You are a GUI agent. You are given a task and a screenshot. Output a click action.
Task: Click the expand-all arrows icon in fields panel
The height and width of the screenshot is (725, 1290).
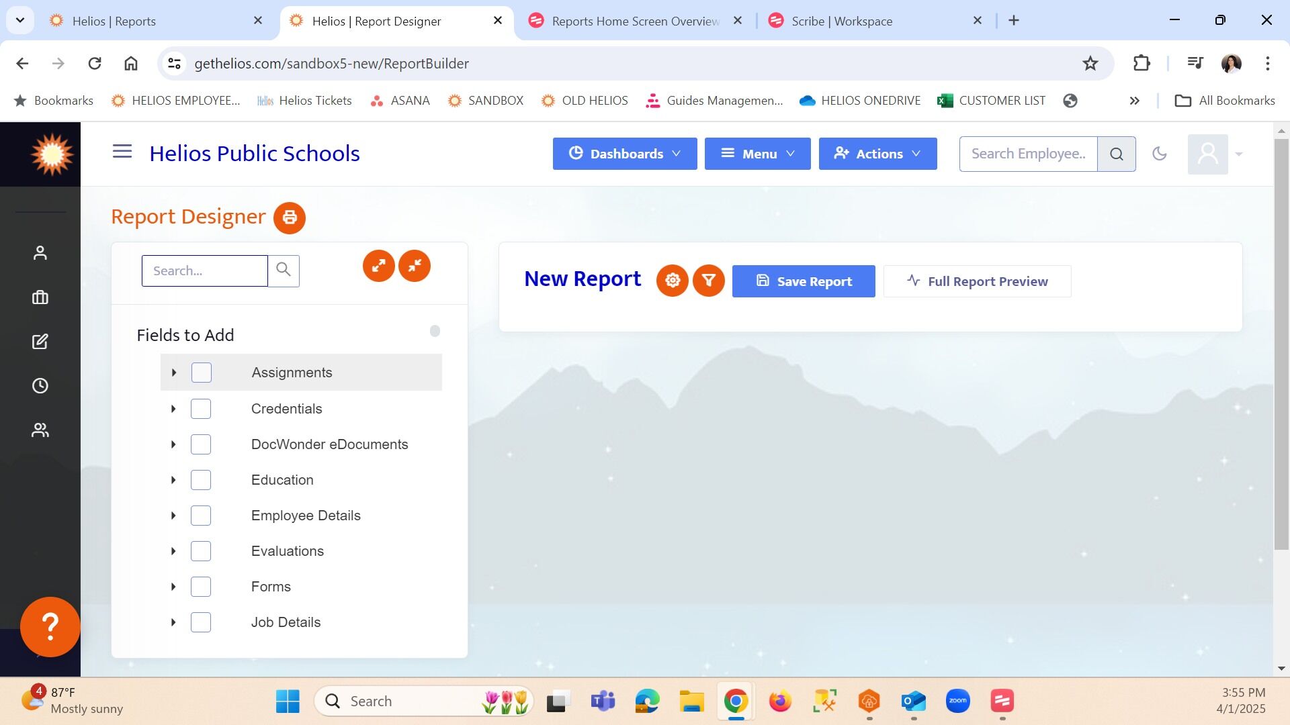pyautogui.click(x=379, y=266)
